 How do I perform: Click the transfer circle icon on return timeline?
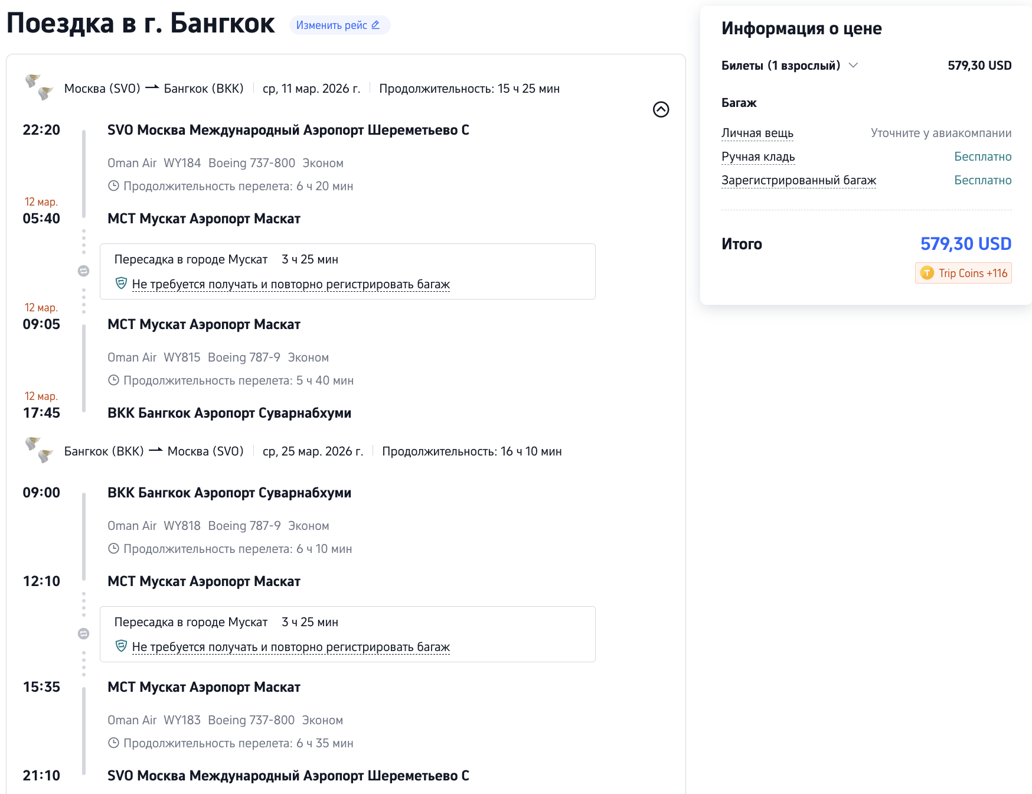(x=84, y=634)
